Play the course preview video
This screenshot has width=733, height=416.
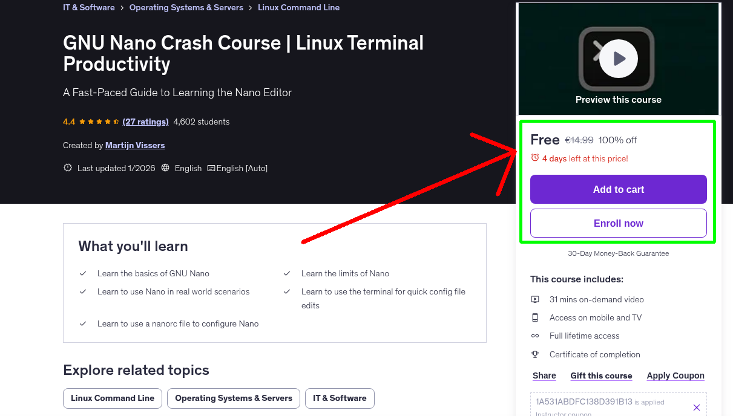pos(618,59)
